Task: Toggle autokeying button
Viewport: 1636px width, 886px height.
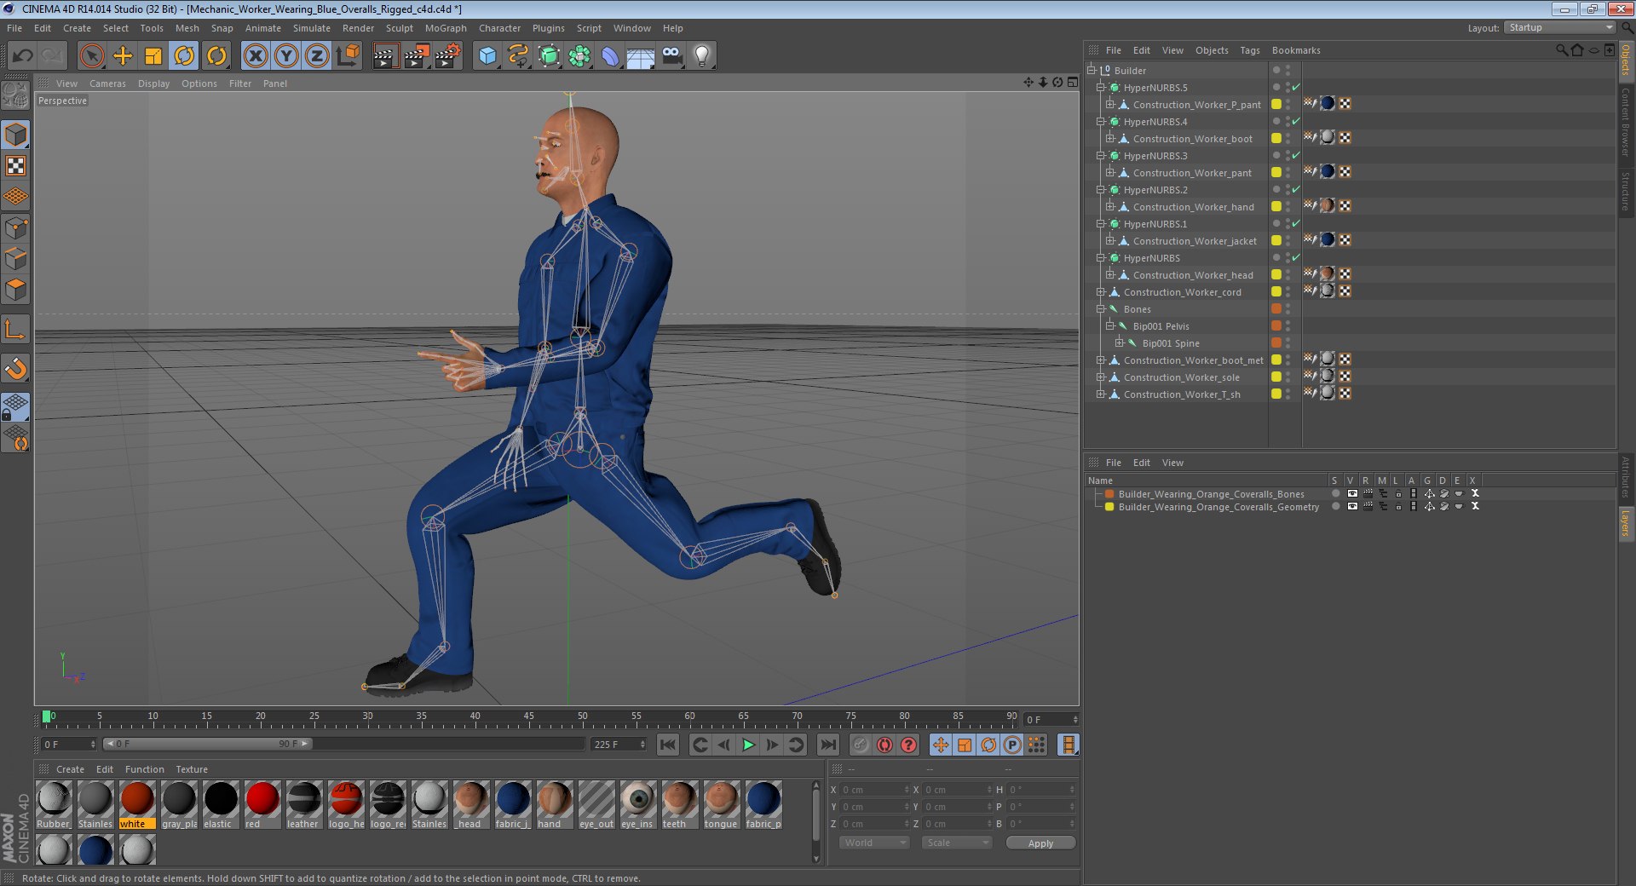Action: click(x=884, y=745)
